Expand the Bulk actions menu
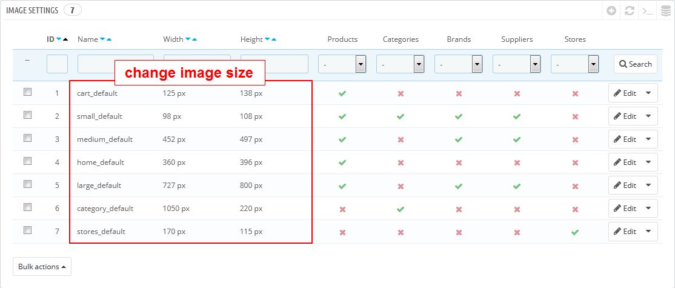 coord(42,267)
